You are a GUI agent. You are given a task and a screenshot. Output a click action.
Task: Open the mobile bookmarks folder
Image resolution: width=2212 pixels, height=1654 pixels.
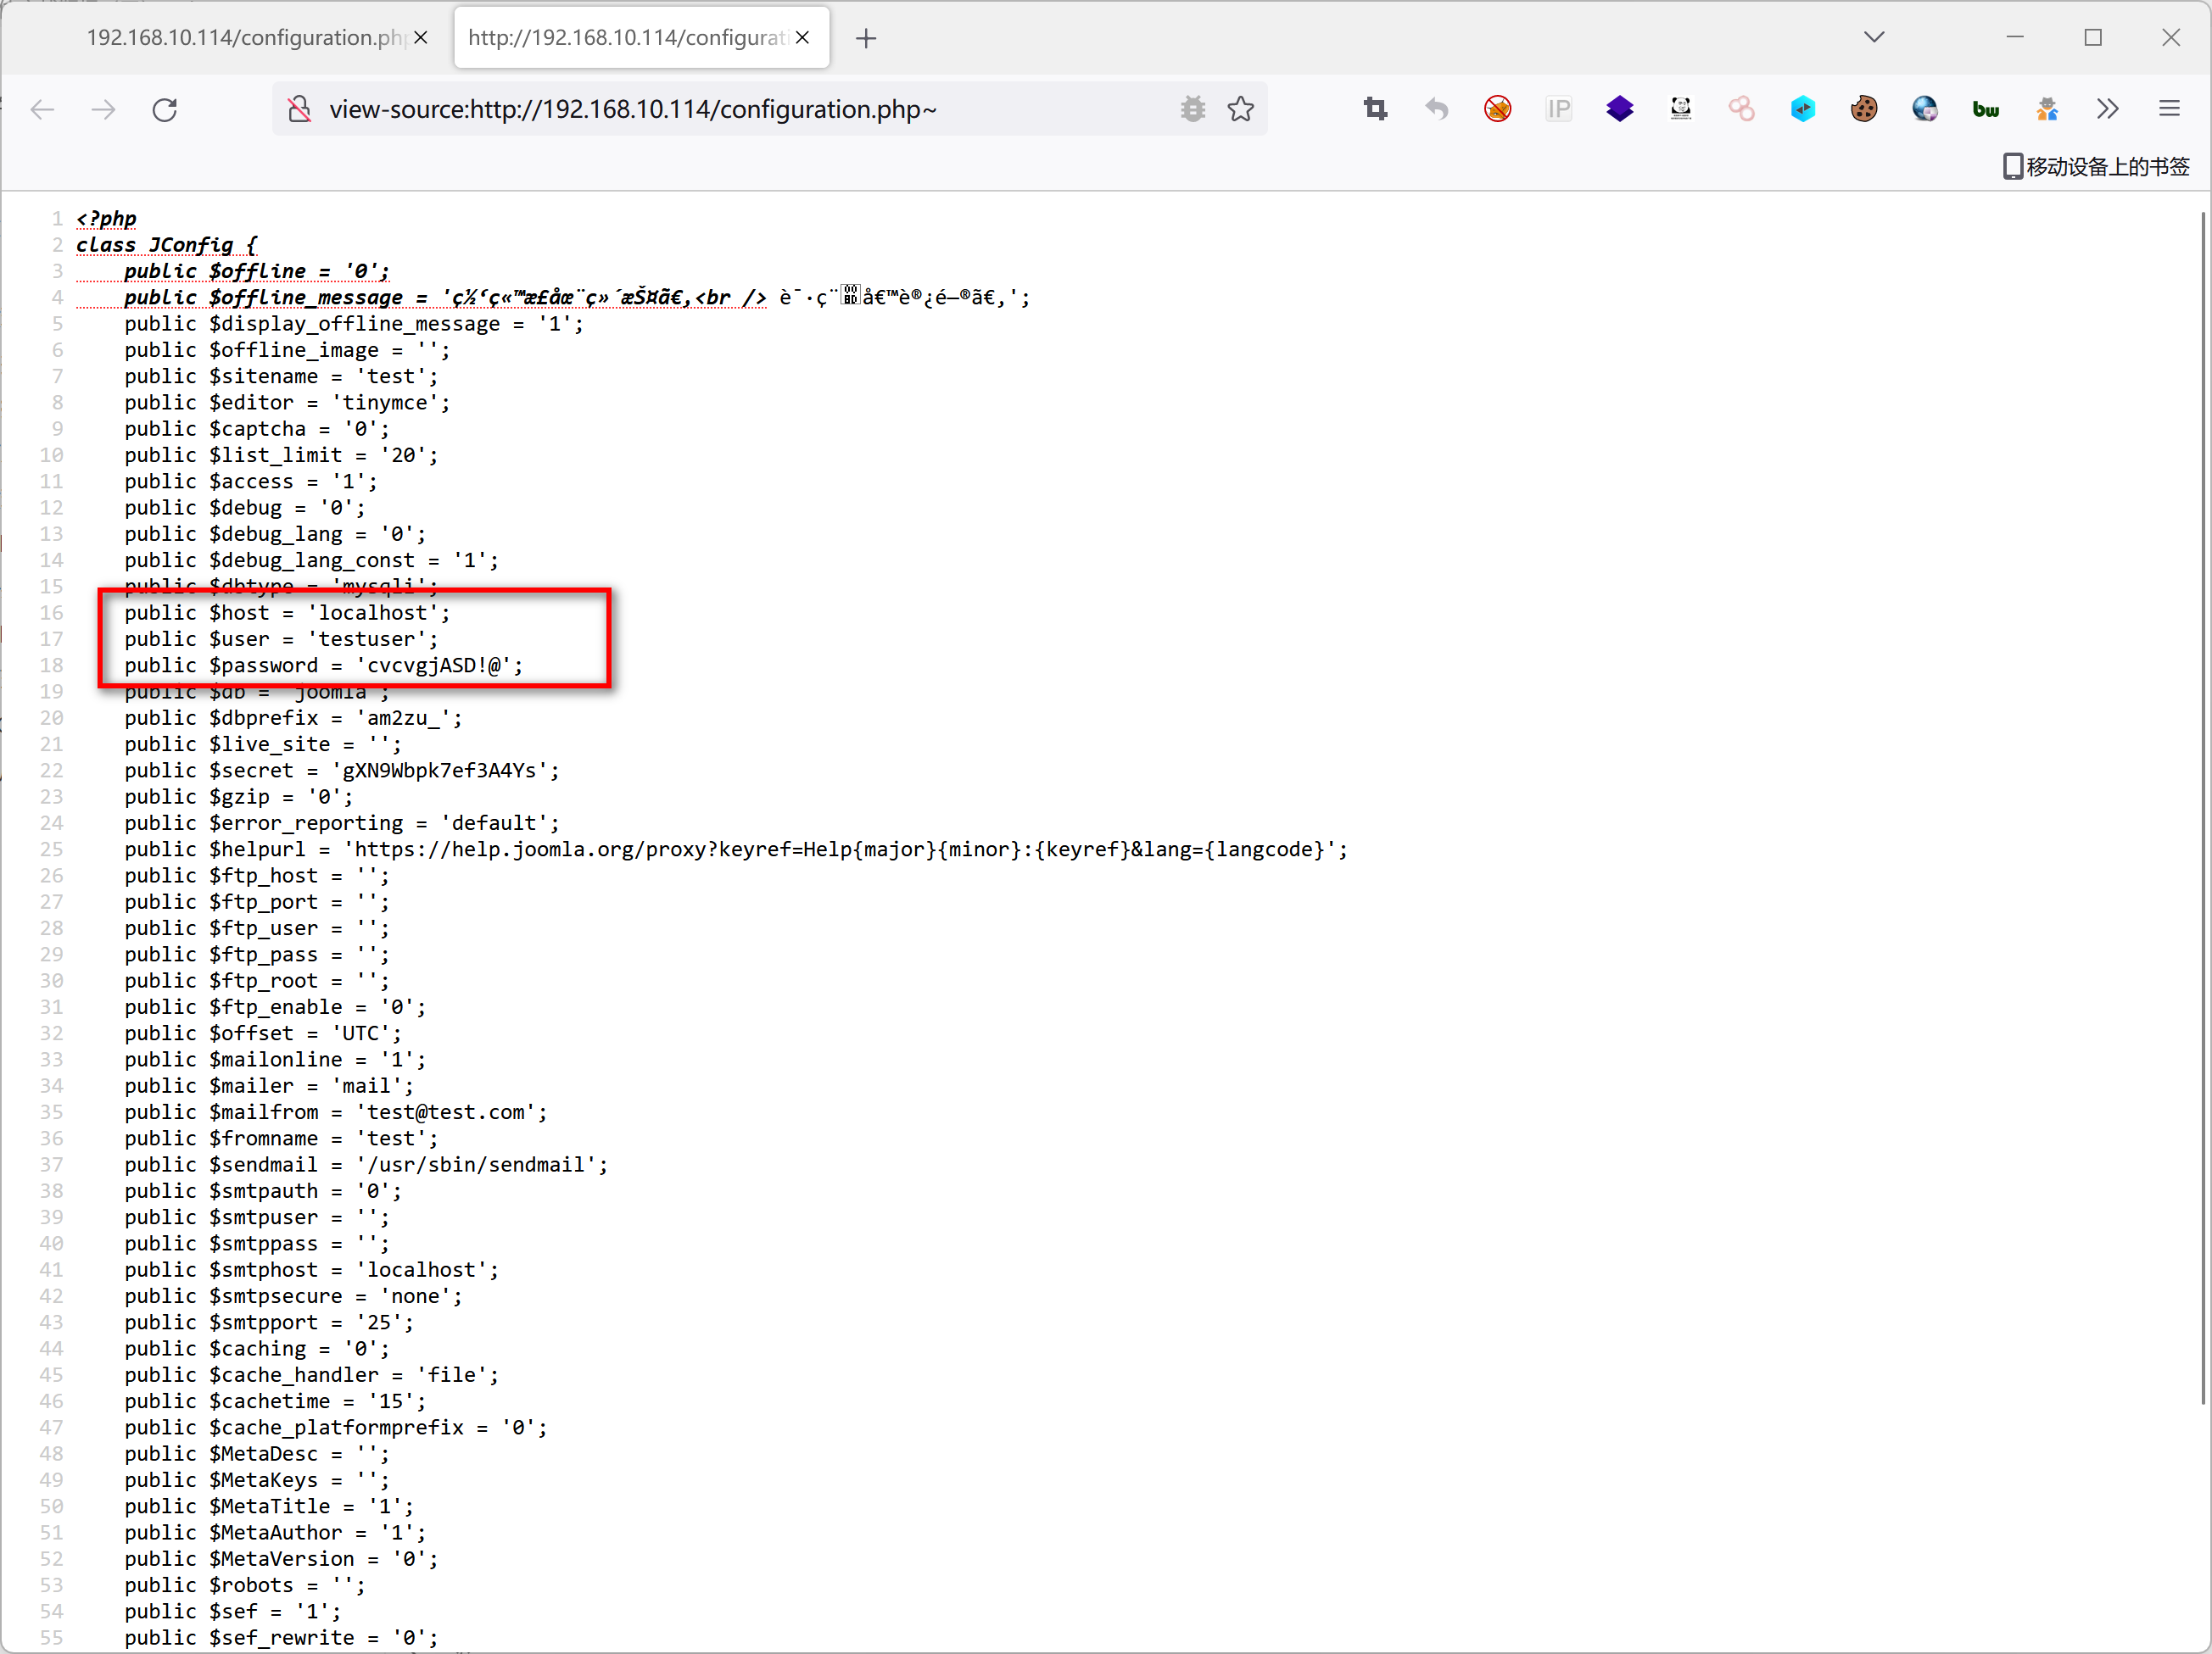pyautogui.click(x=2096, y=166)
